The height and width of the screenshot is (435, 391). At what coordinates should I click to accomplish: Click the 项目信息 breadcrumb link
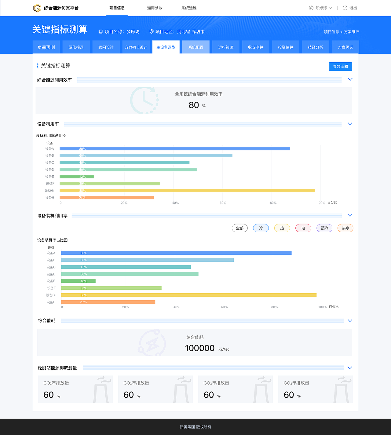pyautogui.click(x=331, y=32)
